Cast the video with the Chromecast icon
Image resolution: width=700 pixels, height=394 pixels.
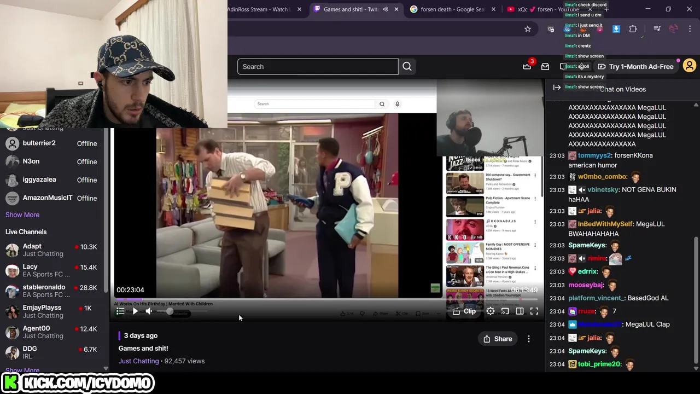(505, 311)
